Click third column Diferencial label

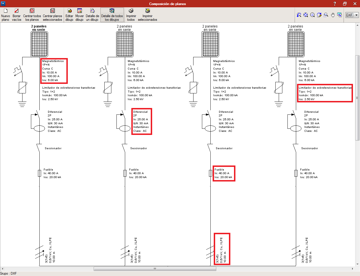tap(226, 112)
